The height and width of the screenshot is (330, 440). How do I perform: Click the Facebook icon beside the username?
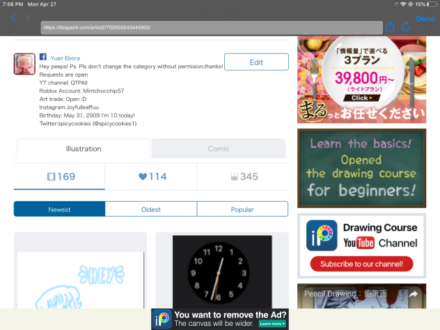click(42, 58)
